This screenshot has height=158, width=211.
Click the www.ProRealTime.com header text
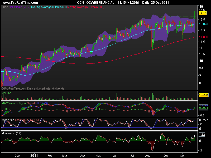pos(20,3)
